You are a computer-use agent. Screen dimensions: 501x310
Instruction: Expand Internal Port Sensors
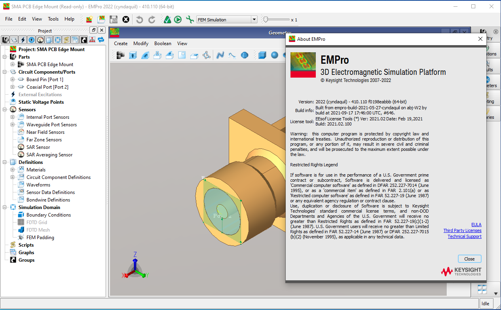pyautogui.click(x=13, y=117)
